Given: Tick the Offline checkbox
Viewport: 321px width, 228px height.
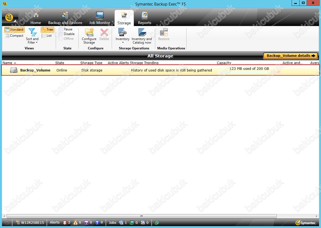Looking at the screenshot, I should click(61, 39).
